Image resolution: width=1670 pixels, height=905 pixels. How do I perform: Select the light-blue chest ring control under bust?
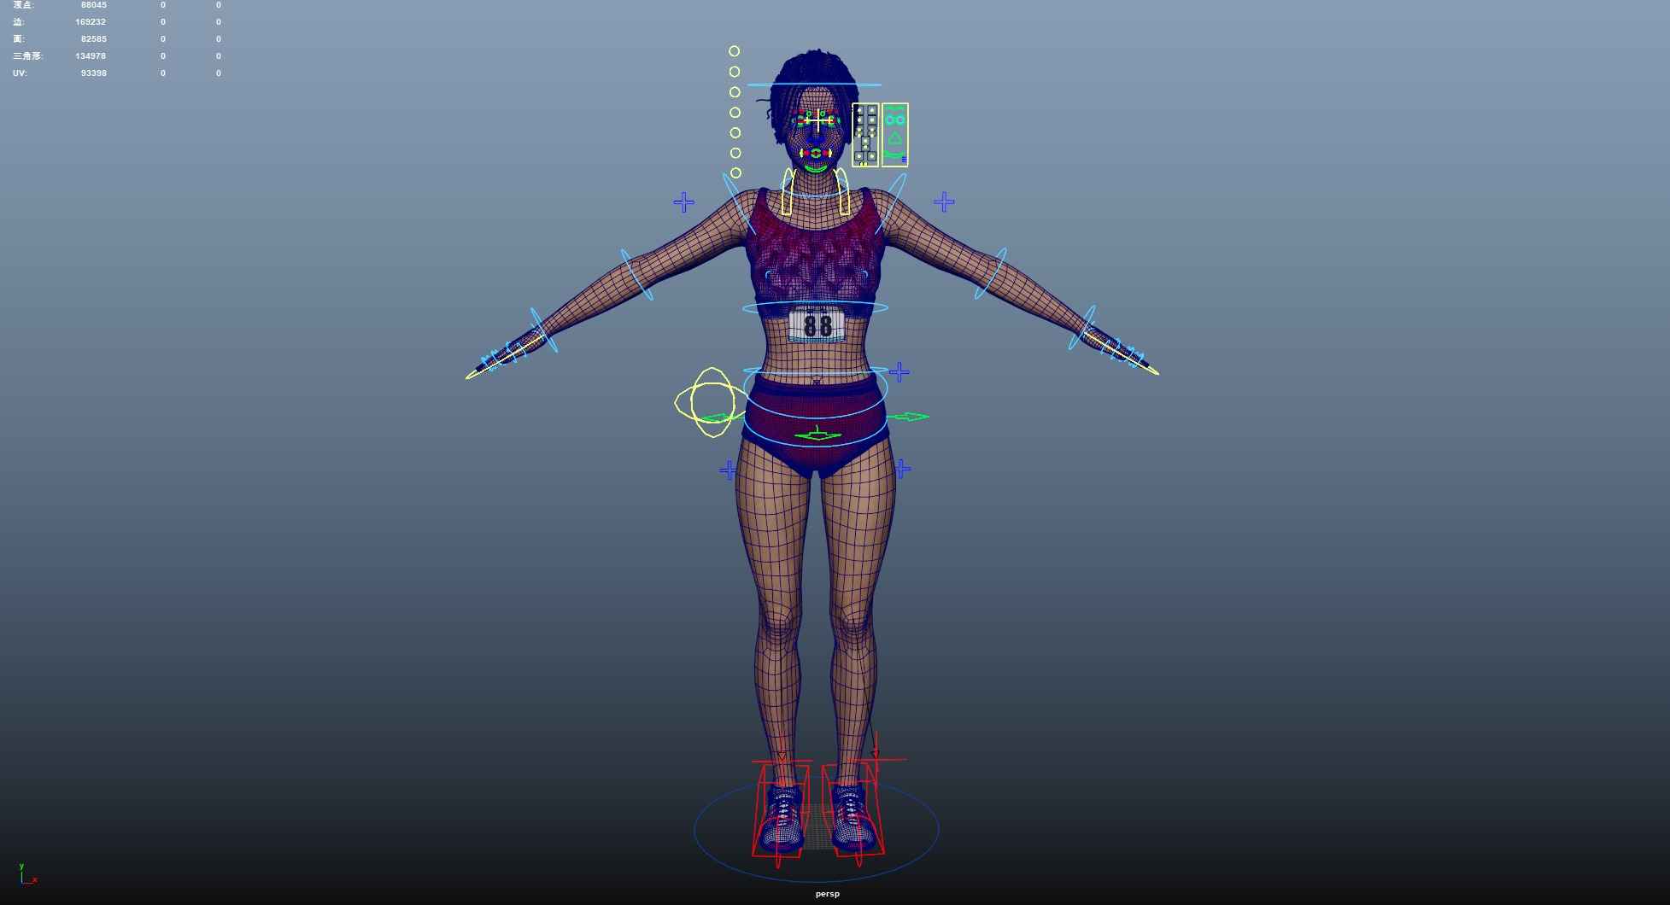point(815,307)
